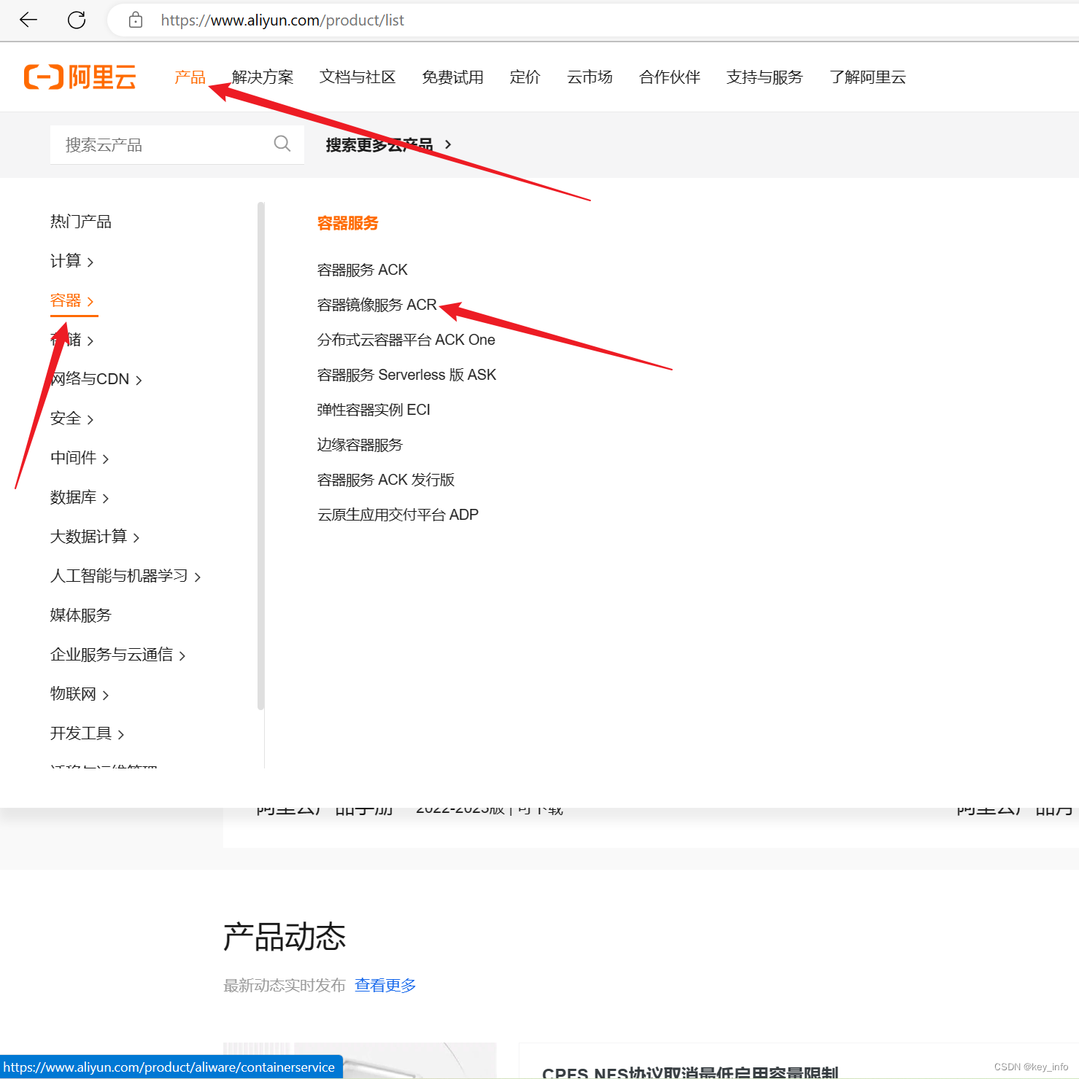Expand the 物联网 category
This screenshot has width=1079, height=1079.
(x=80, y=694)
